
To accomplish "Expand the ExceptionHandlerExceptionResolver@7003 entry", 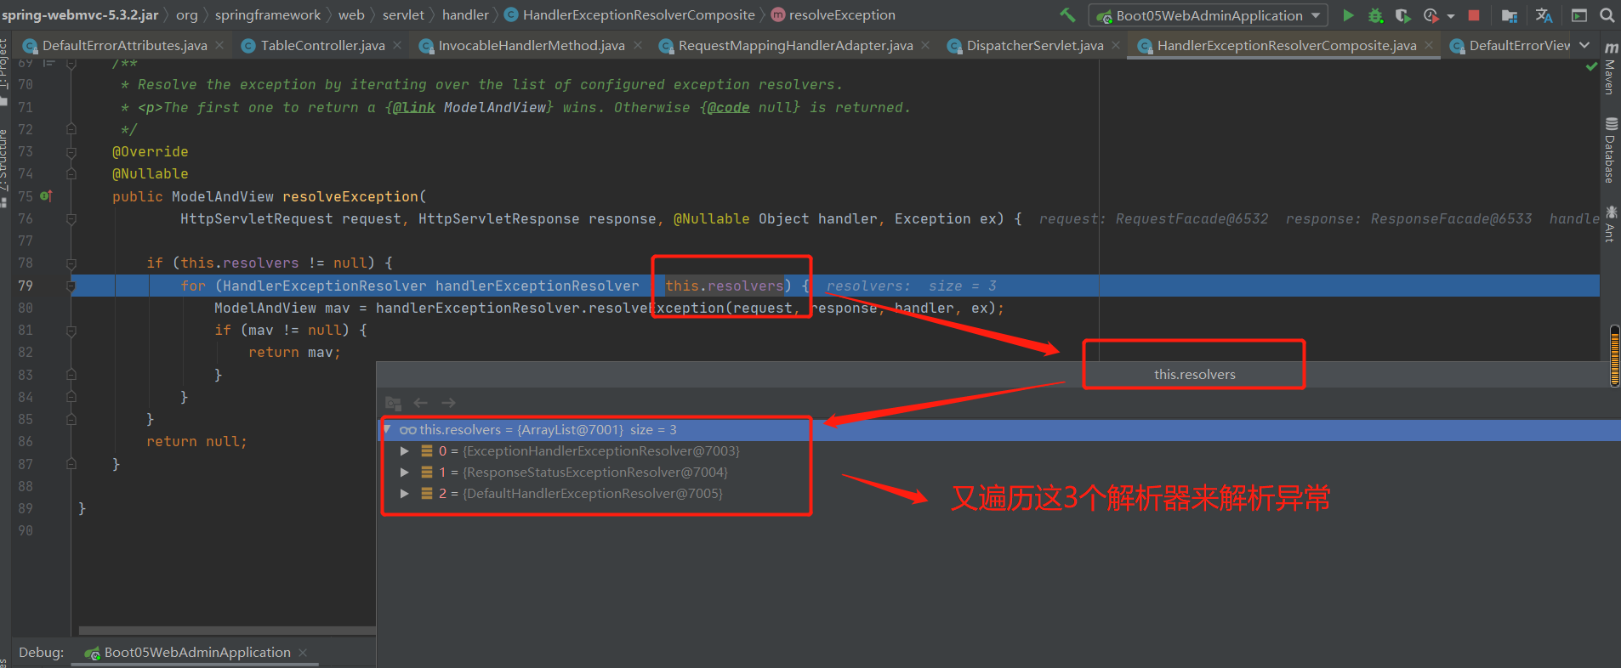I will 405,451.
